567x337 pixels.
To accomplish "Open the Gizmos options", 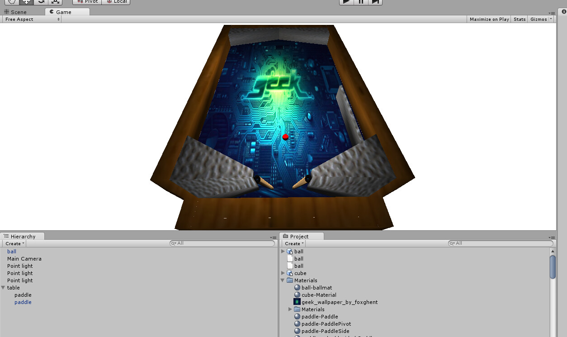I will coord(539,19).
